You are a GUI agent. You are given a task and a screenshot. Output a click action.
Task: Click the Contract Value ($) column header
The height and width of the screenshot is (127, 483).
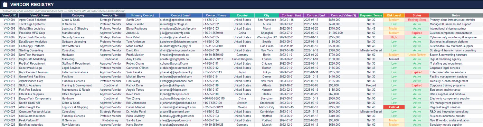pyautogui.click(x=343, y=15)
